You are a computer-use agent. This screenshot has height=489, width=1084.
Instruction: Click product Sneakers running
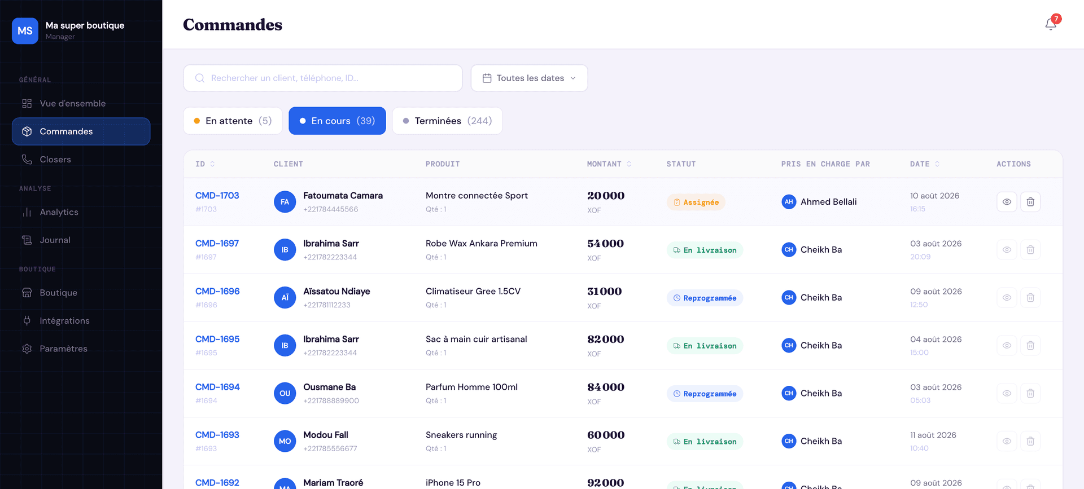click(x=461, y=435)
